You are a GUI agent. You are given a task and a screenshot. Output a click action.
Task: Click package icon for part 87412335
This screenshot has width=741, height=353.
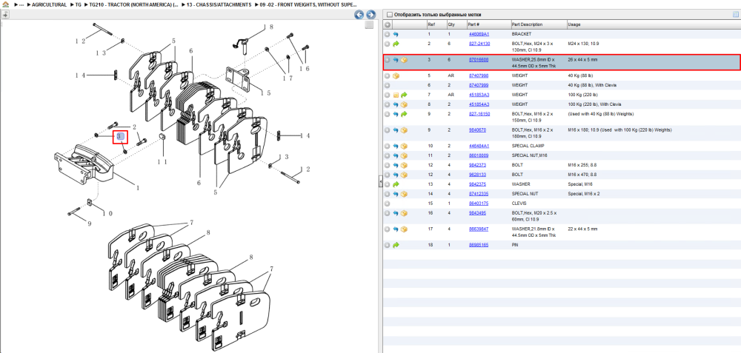click(404, 194)
